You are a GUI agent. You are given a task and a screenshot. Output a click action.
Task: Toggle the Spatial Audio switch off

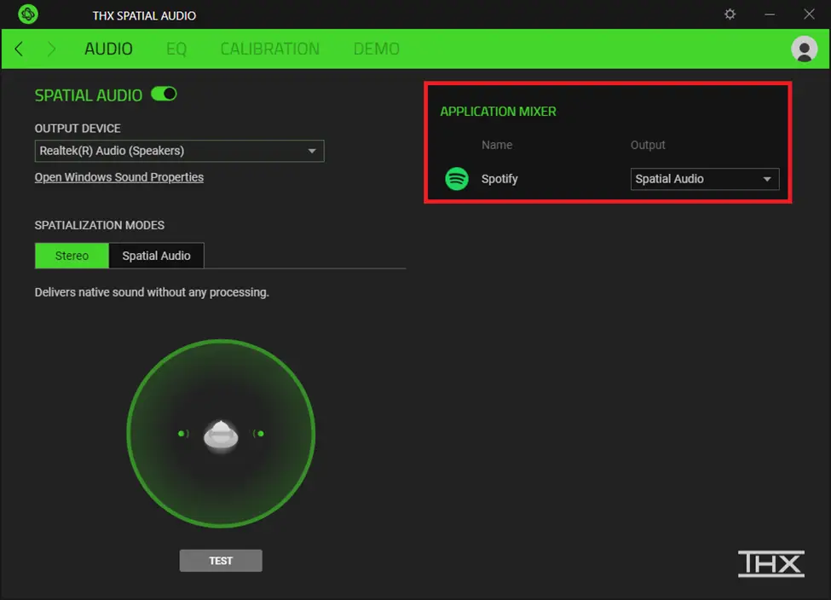point(164,94)
